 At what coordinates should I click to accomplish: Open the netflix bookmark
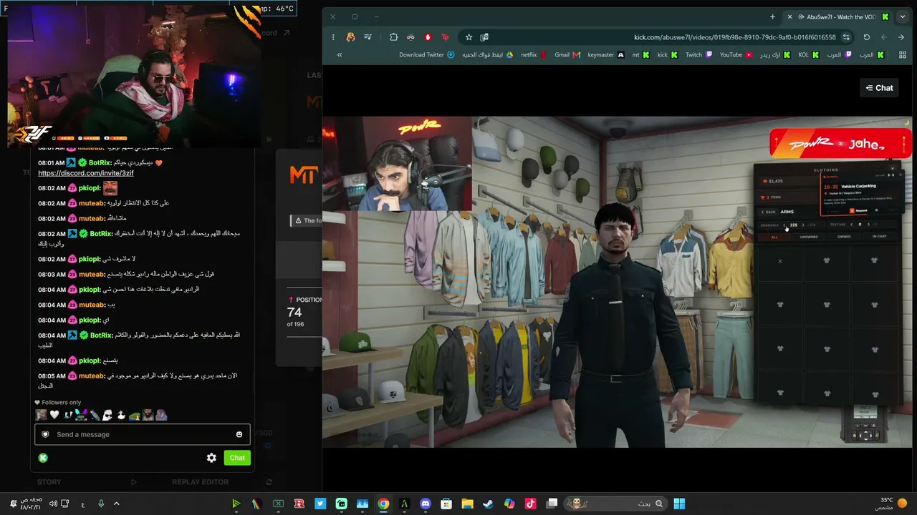pyautogui.click(x=533, y=55)
